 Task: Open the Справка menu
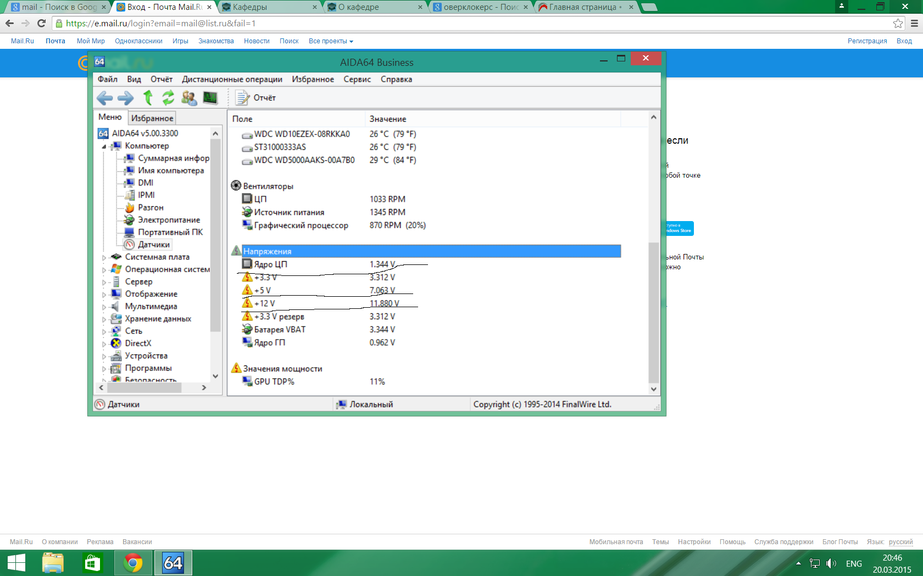pyautogui.click(x=396, y=79)
